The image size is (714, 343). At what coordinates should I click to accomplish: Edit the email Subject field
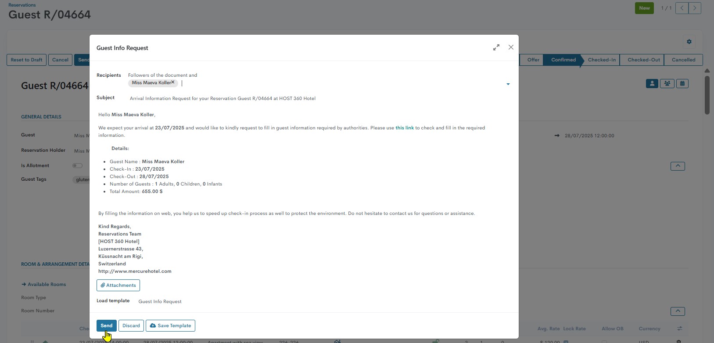(320, 98)
